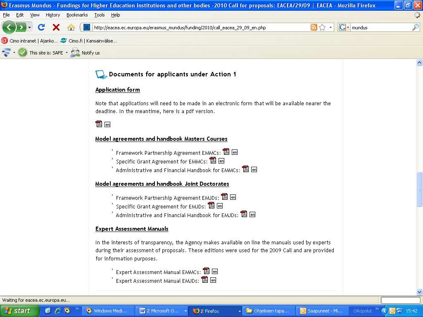Open the en icon under Application form
This screenshot has width=423, height=317.
tap(107, 124)
